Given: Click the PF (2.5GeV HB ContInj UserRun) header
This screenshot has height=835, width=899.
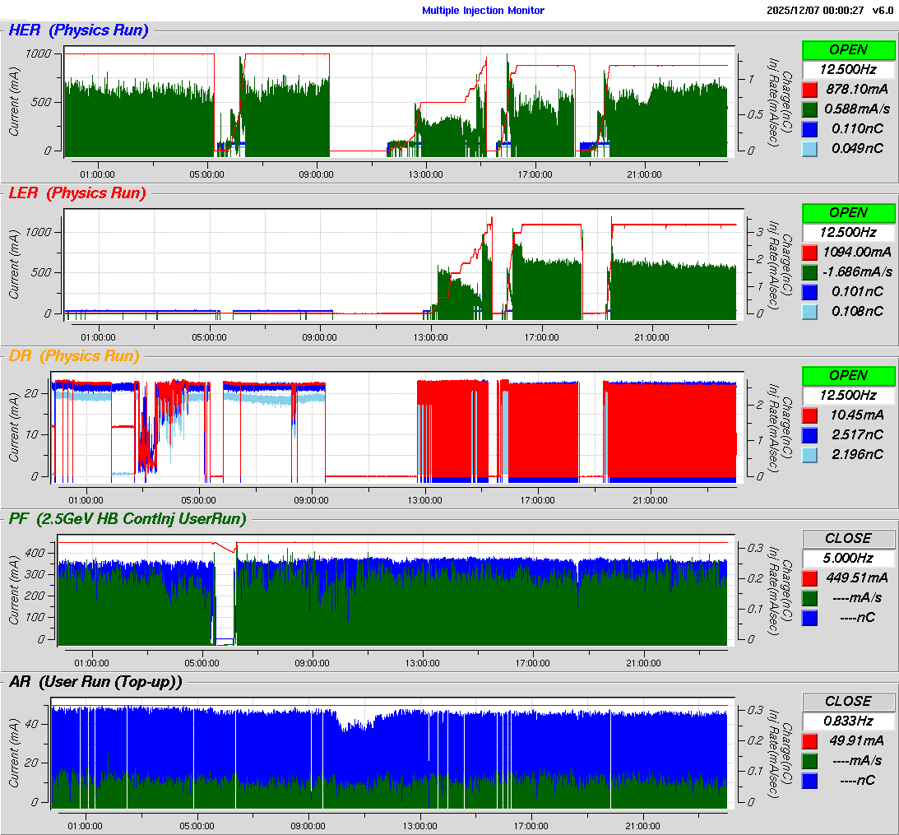Looking at the screenshot, I should tap(127, 518).
